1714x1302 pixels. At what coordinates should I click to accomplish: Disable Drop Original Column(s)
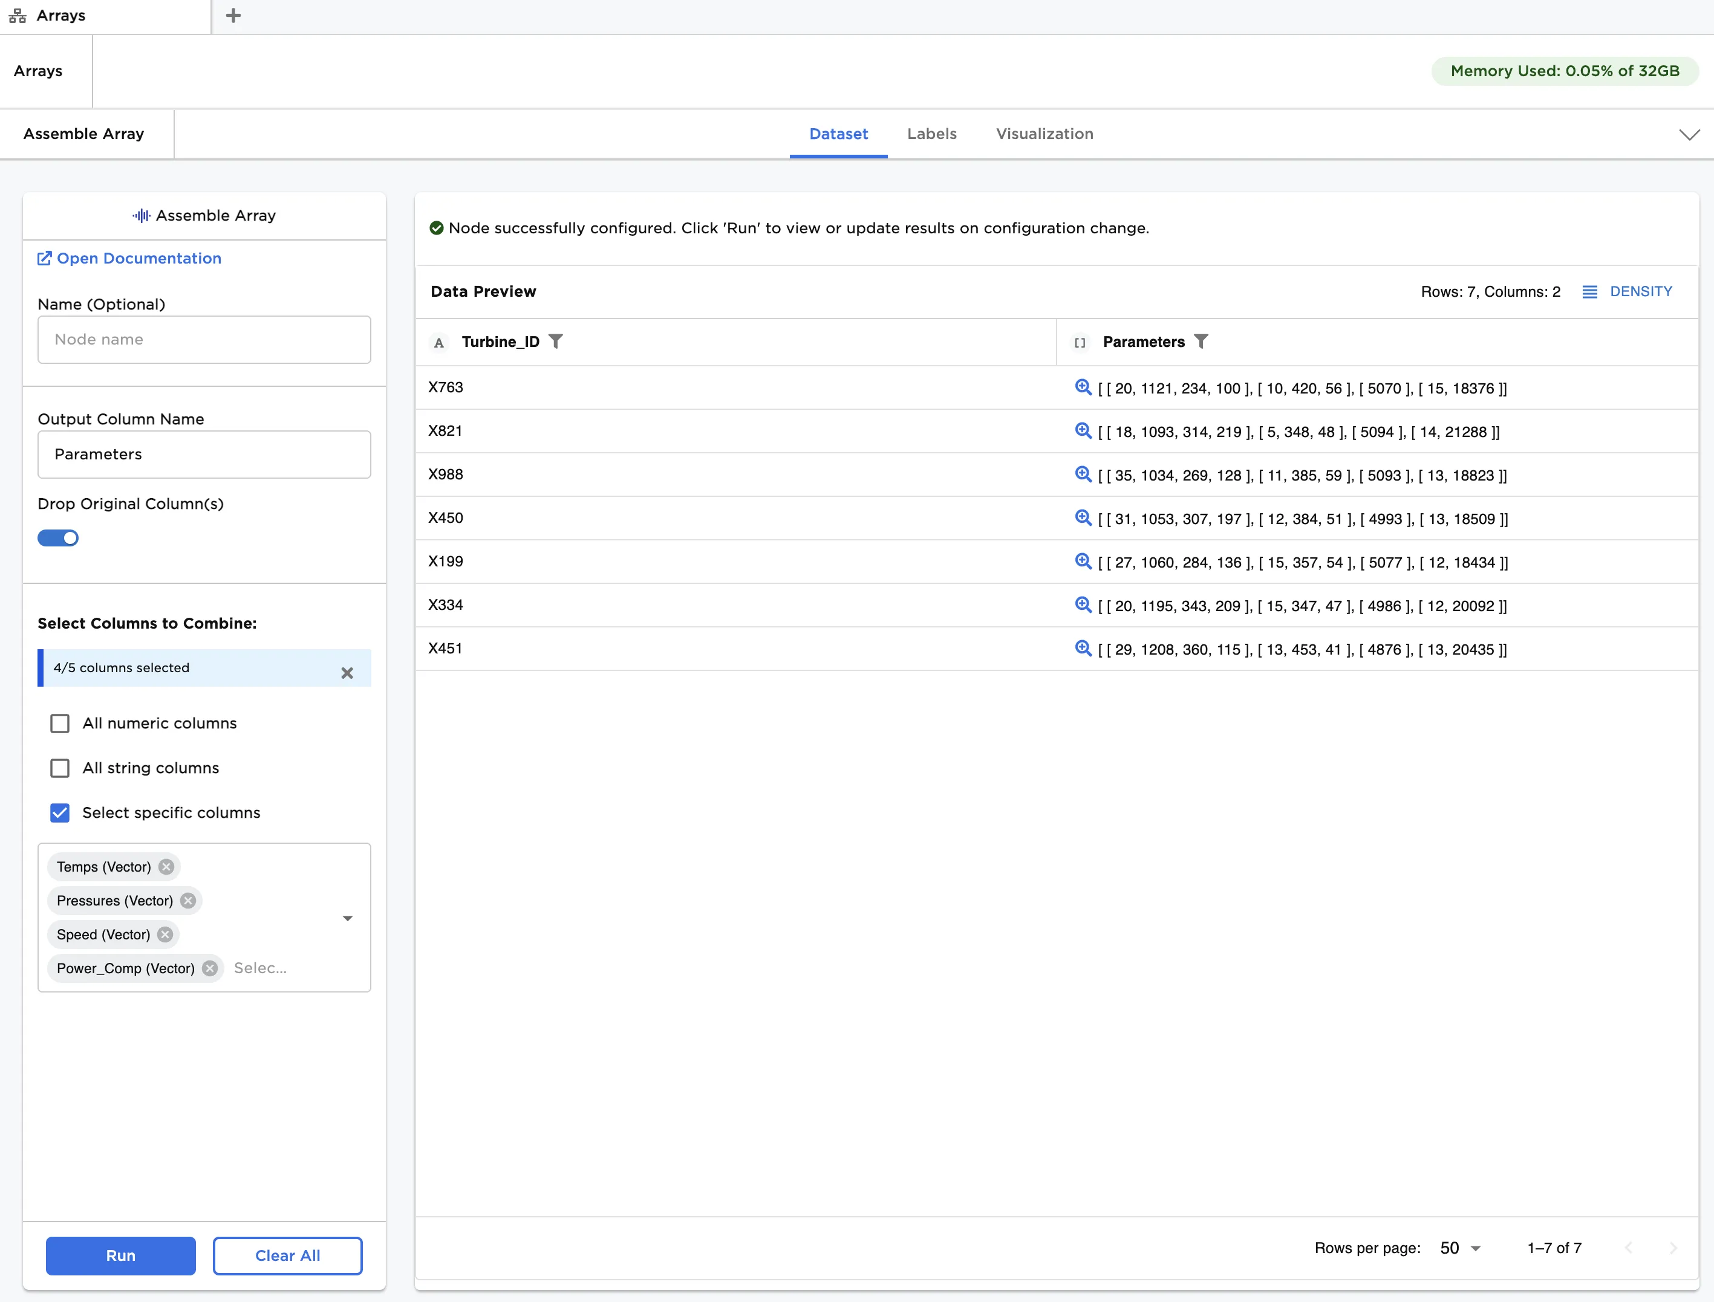point(58,538)
